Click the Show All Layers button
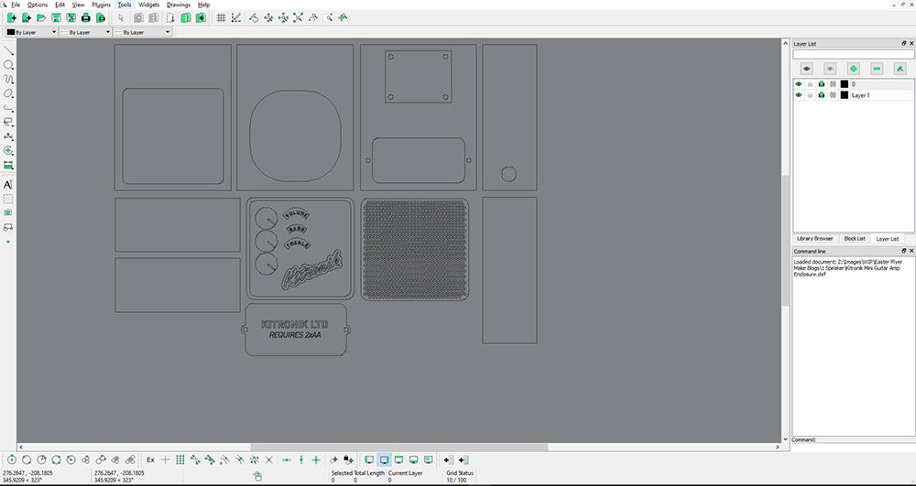The height and width of the screenshot is (486, 916). 807,69
